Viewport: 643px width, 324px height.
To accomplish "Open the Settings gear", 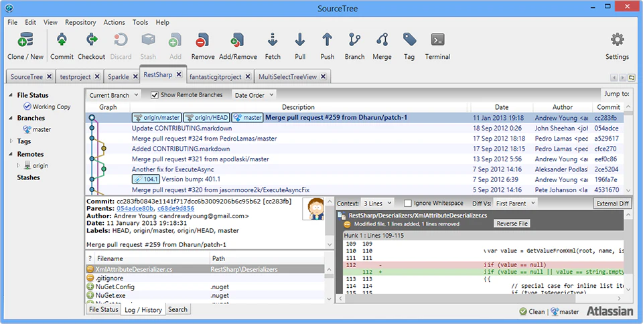I will point(617,41).
